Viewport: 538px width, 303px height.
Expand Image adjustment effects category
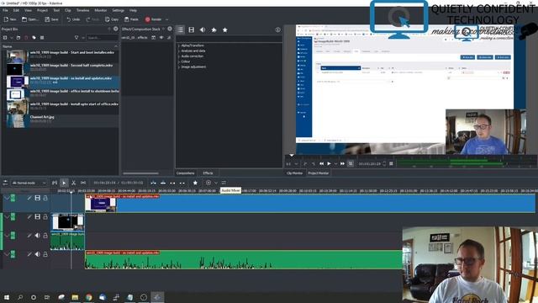179,66
